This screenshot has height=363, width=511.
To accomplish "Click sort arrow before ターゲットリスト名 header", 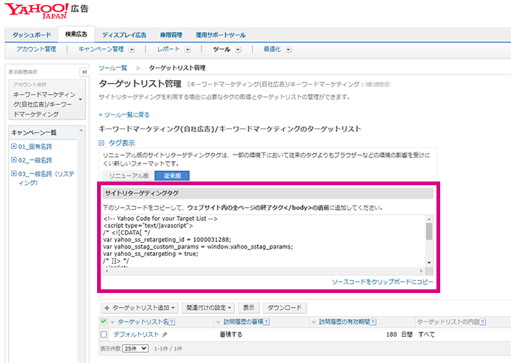I will pos(112,322).
